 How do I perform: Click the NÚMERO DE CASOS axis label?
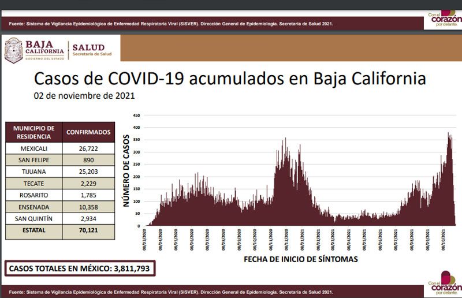[126, 171]
